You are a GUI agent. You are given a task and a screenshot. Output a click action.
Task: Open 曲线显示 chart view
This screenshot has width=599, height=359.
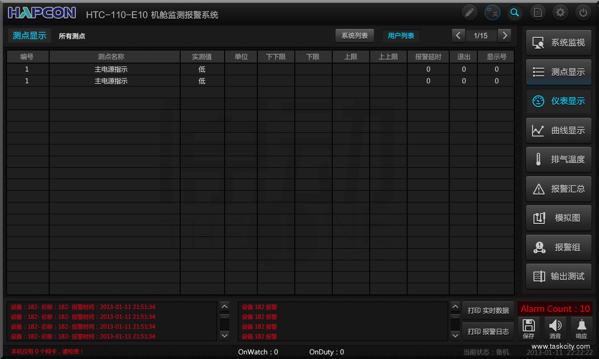pos(559,130)
